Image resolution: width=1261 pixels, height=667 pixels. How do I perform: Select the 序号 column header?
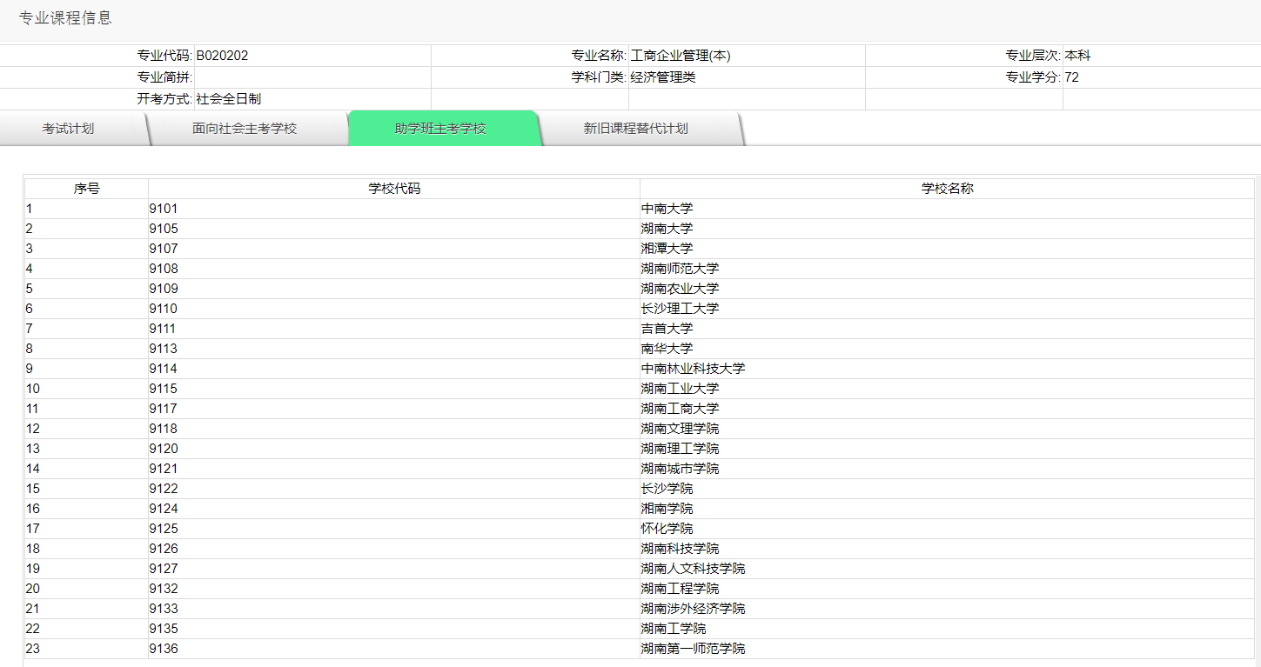coord(86,187)
